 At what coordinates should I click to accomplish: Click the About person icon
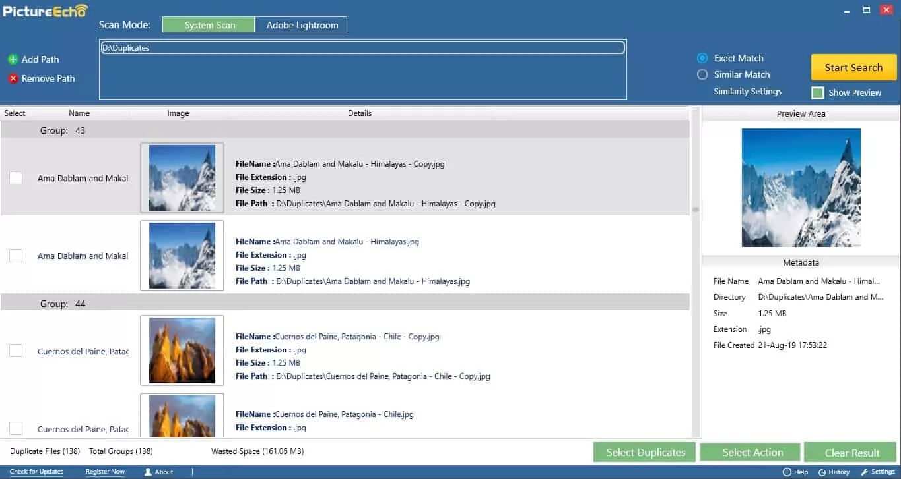[x=149, y=472]
